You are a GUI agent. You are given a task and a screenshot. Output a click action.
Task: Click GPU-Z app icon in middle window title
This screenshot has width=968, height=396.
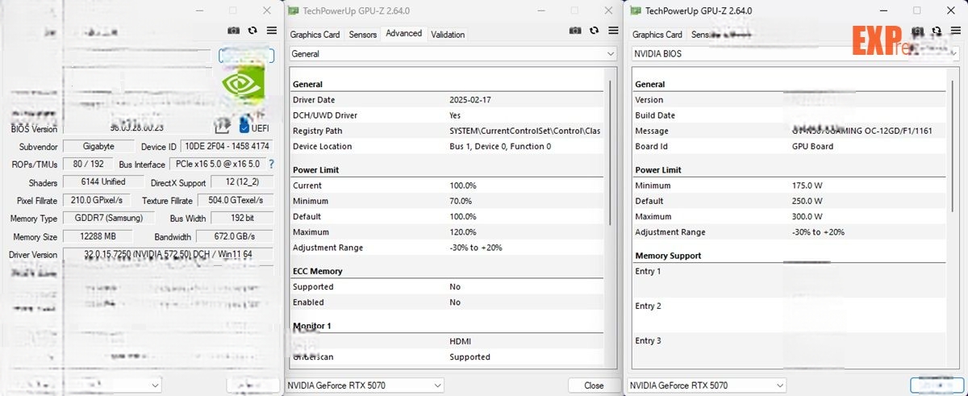coord(293,10)
